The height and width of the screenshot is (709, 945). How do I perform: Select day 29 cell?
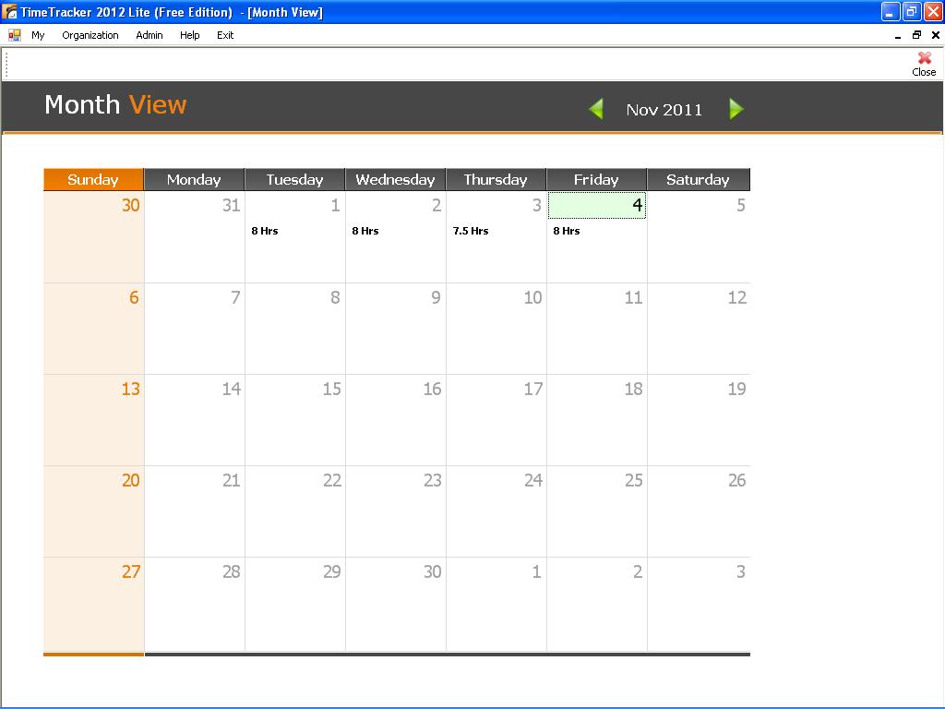click(295, 604)
